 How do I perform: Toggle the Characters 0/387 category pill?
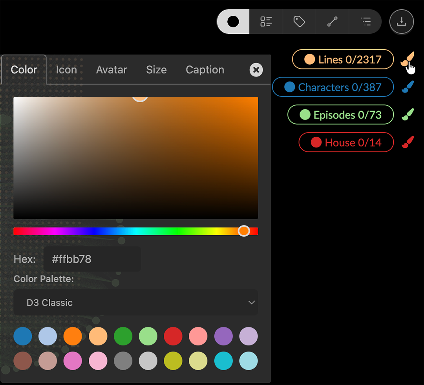click(x=333, y=87)
